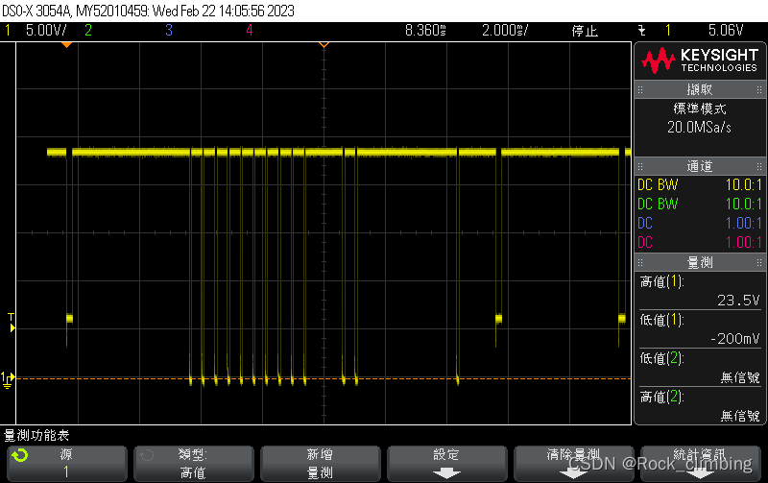Screen dimensions: 768x483
Task: Select the blue channel 3 indicator
Action: [169, 31]
